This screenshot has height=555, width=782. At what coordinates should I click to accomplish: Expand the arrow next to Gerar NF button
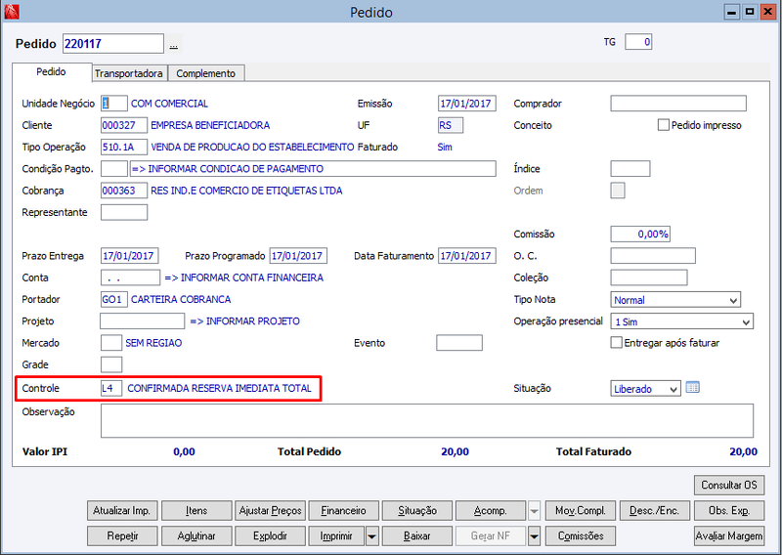coord(534,536)
